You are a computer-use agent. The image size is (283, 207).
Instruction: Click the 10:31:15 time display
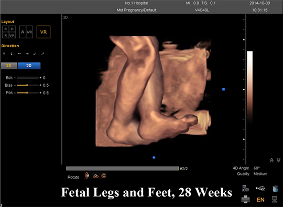[x=260, y=10]
